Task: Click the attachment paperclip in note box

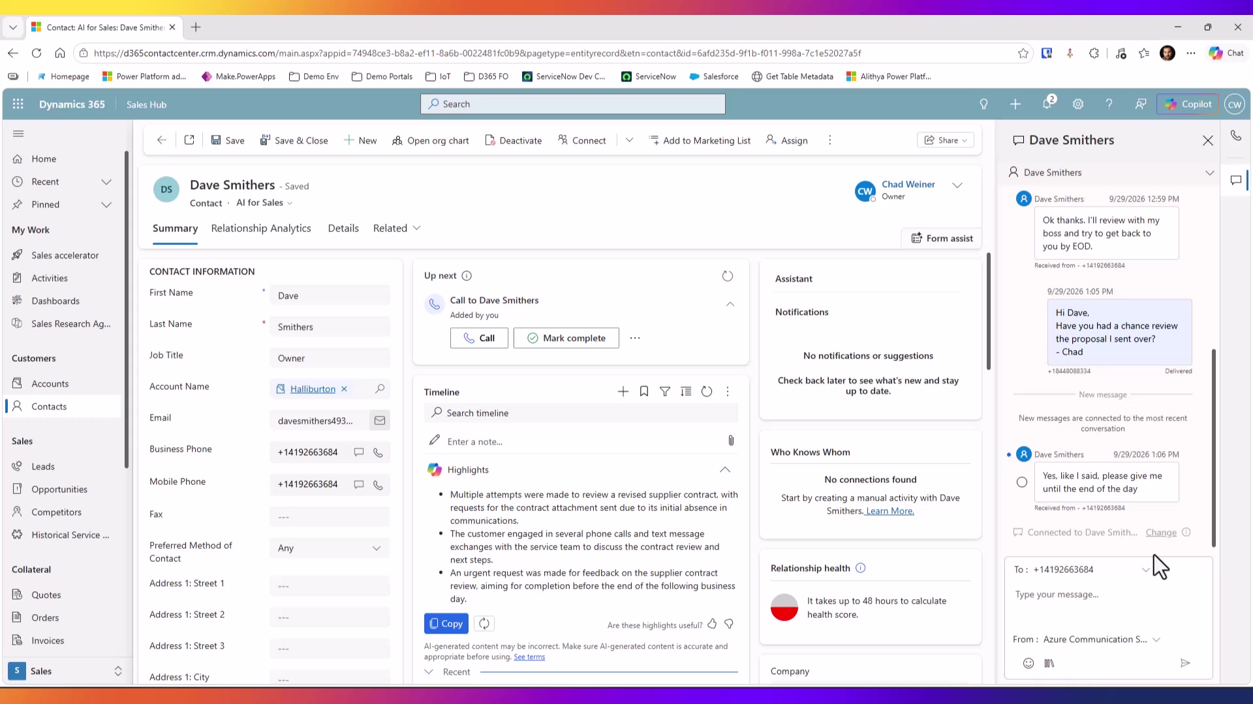Action: click(731, 441)
